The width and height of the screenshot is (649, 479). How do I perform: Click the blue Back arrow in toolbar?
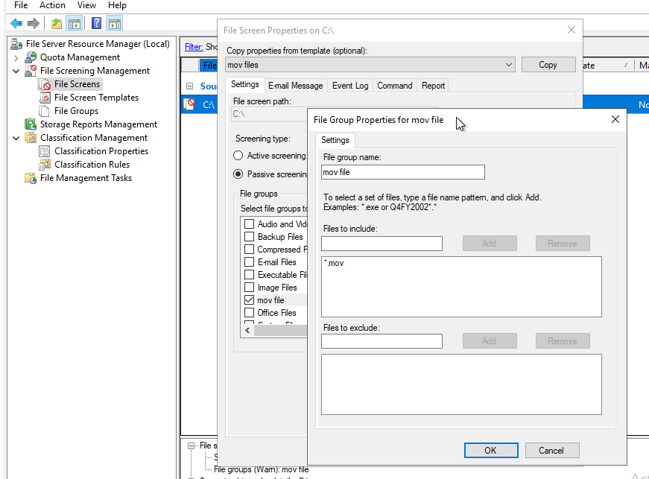(x=16, y=23)
